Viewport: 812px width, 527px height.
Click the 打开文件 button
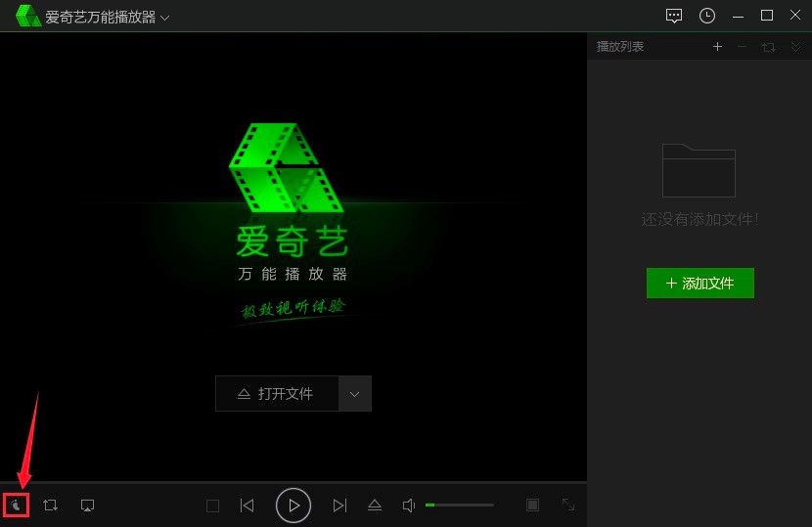pyautogui.click(x=277, y=393)
